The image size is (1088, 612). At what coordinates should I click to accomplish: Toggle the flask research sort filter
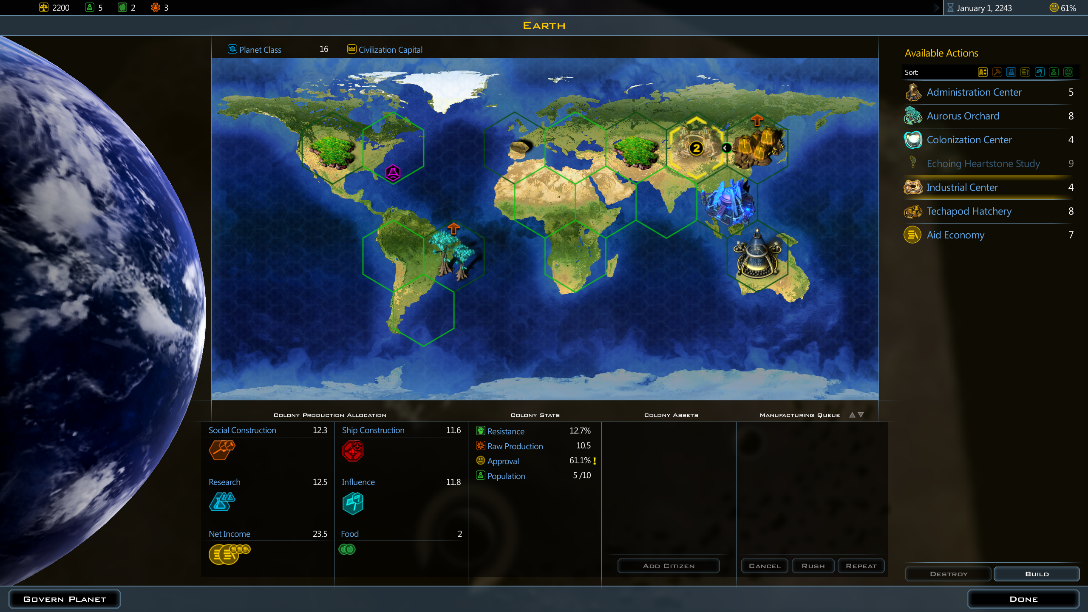pos(1011,72)
